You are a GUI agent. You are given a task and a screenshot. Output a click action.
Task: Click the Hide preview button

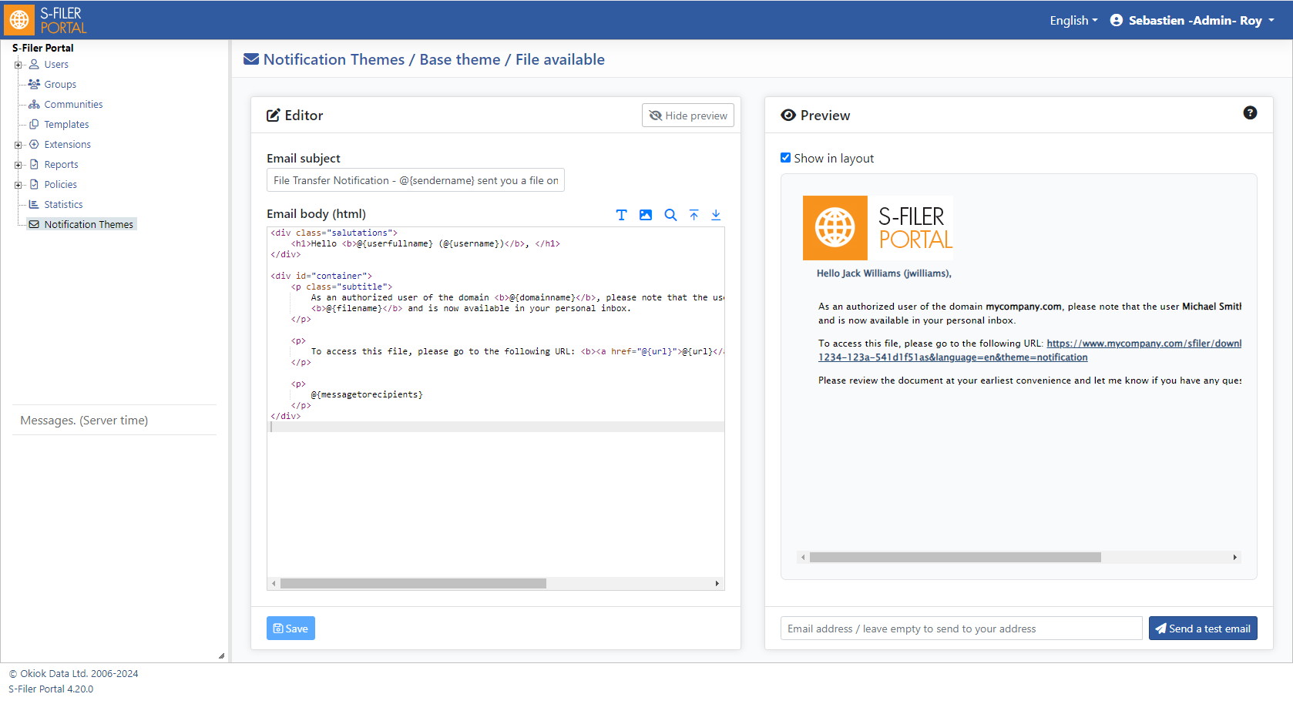click(688, 116)
